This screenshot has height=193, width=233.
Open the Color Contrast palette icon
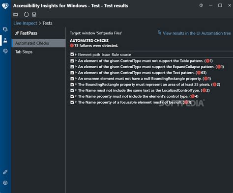pos(5,51)
